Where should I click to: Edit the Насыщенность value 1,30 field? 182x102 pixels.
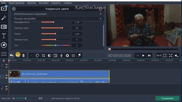point(77,22)
